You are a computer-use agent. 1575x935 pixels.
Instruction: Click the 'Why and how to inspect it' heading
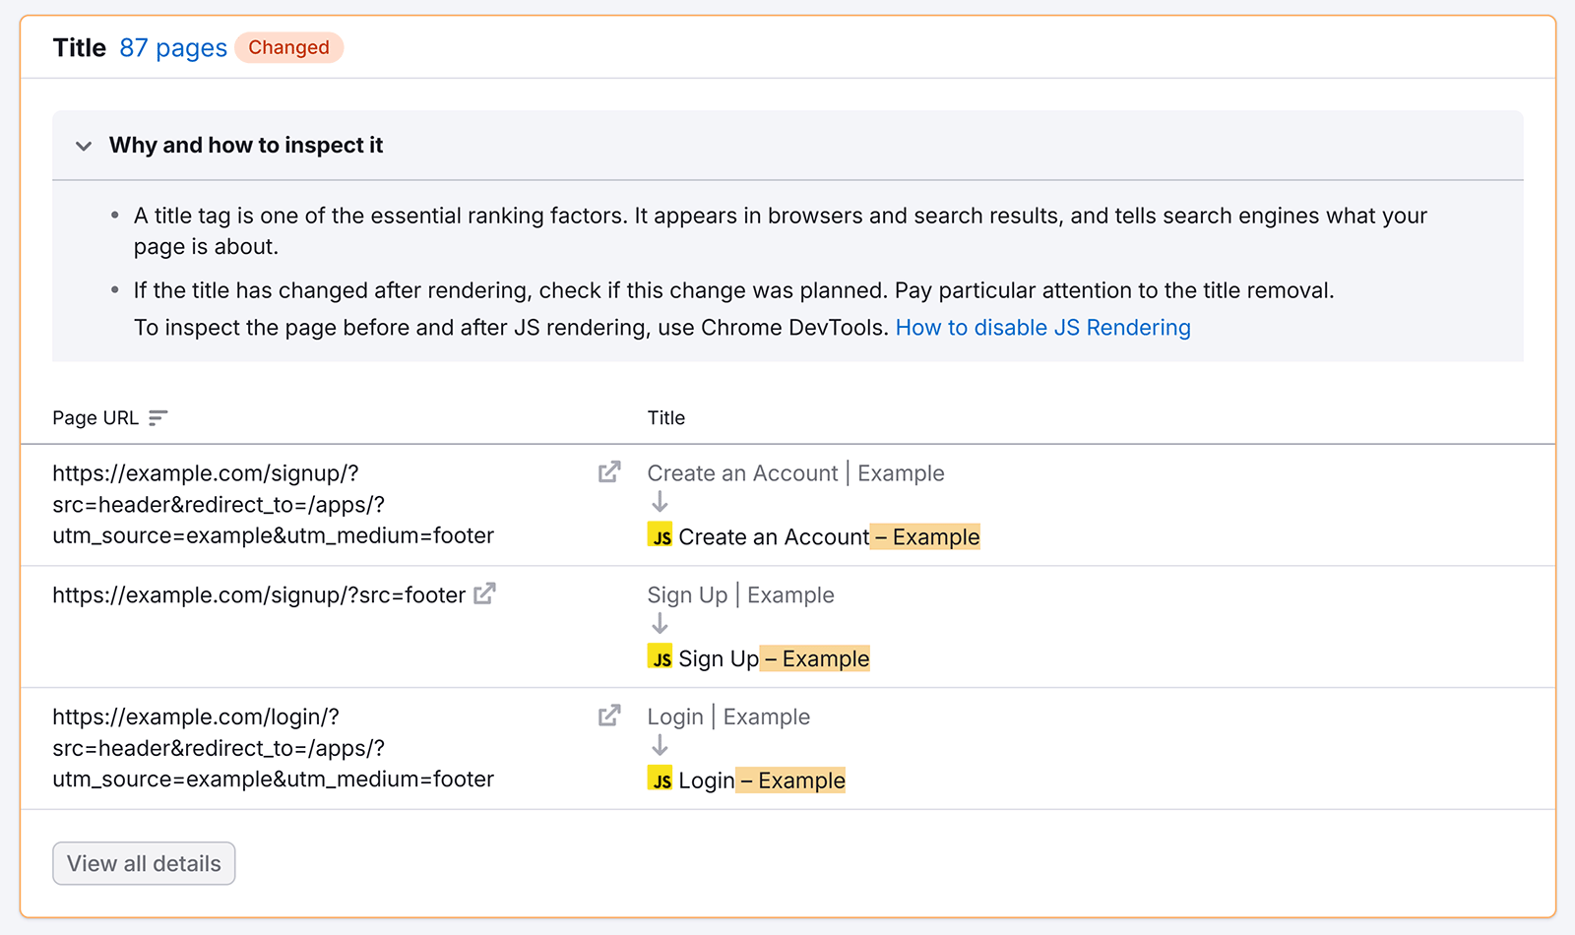[x=246, y=146]
